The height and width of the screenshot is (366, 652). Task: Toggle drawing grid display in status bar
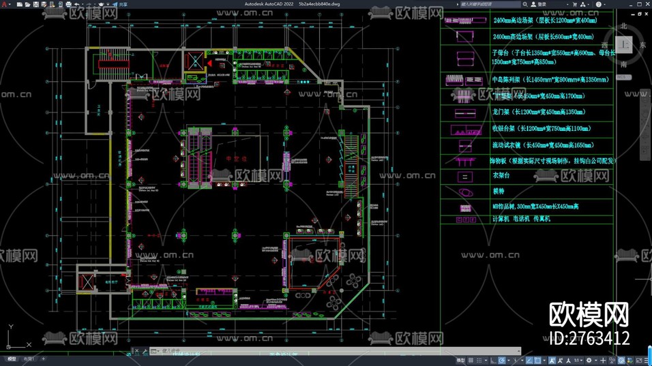tap(471, 361)
